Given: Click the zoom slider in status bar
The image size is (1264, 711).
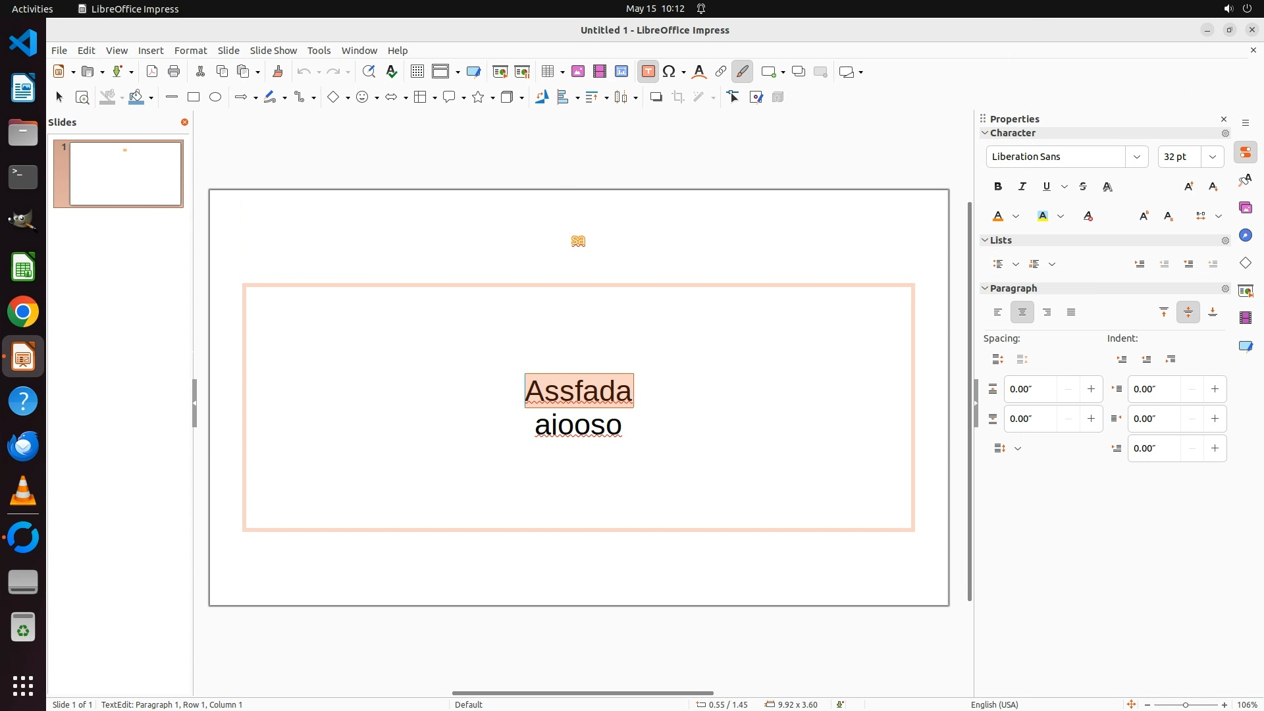Looking at the screenshot, I should (x=1185, y=704).
